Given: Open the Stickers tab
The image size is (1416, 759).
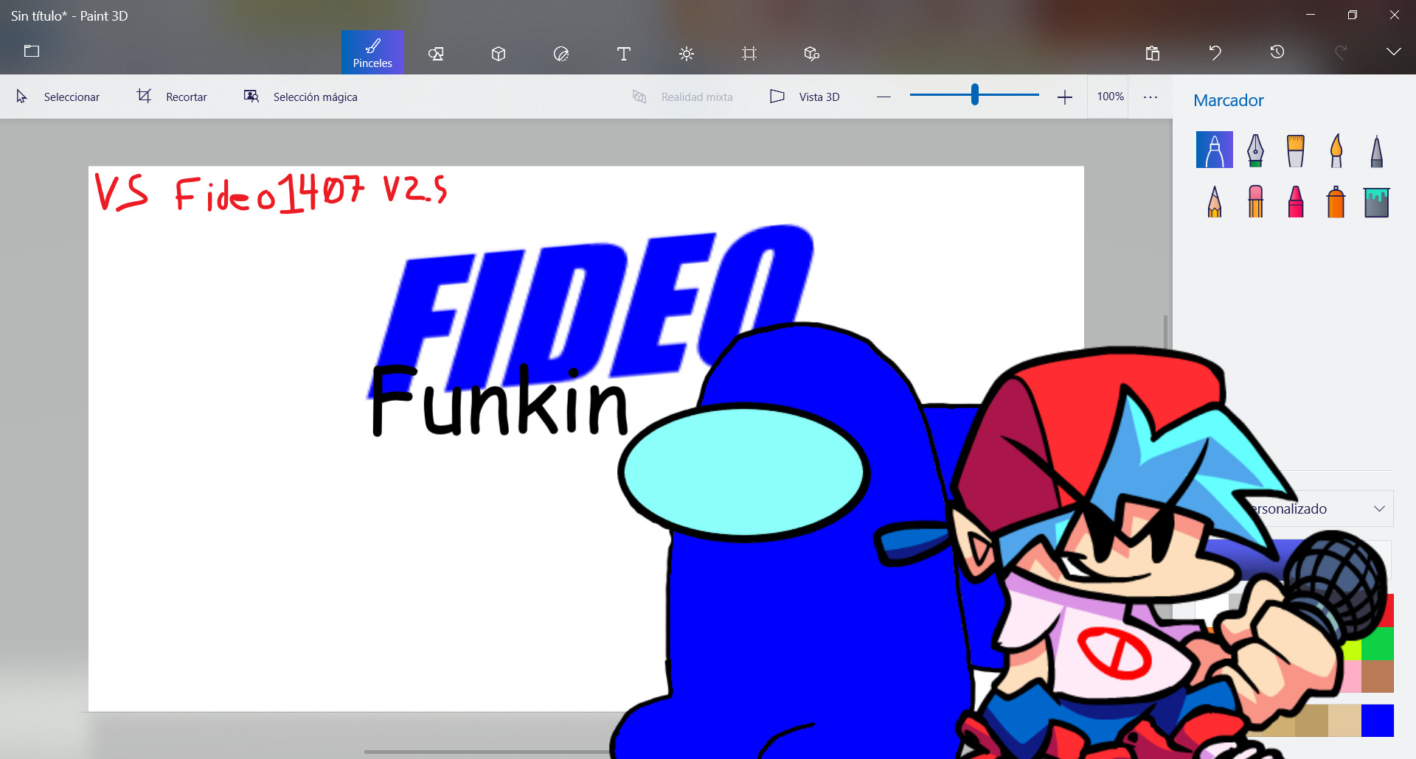Looking at the screenshot, I should coord(561,53).
